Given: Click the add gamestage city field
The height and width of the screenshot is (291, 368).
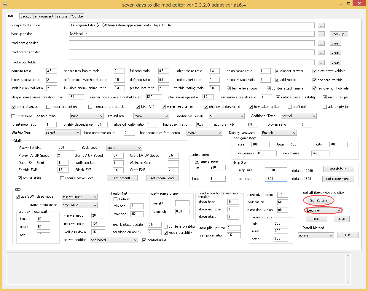Looking at the screenshot, I should click(x=338, y=145).
